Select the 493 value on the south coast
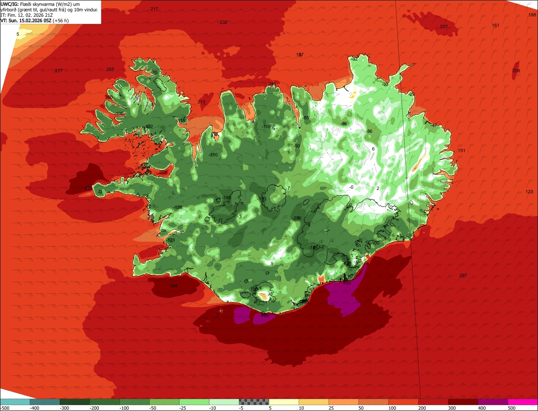 click(x=347, y=283)
